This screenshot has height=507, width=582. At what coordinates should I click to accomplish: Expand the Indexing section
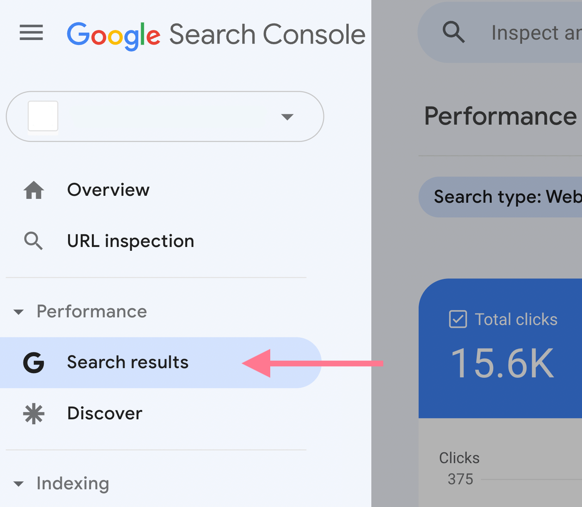18,484
